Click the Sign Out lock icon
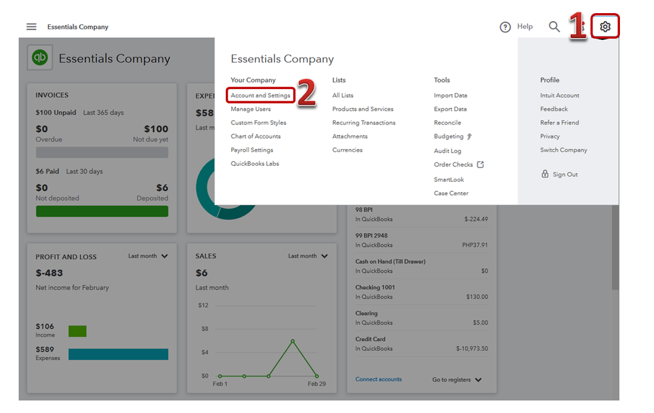The width and height of the screenshot is (654, 413). click(545, 174)
